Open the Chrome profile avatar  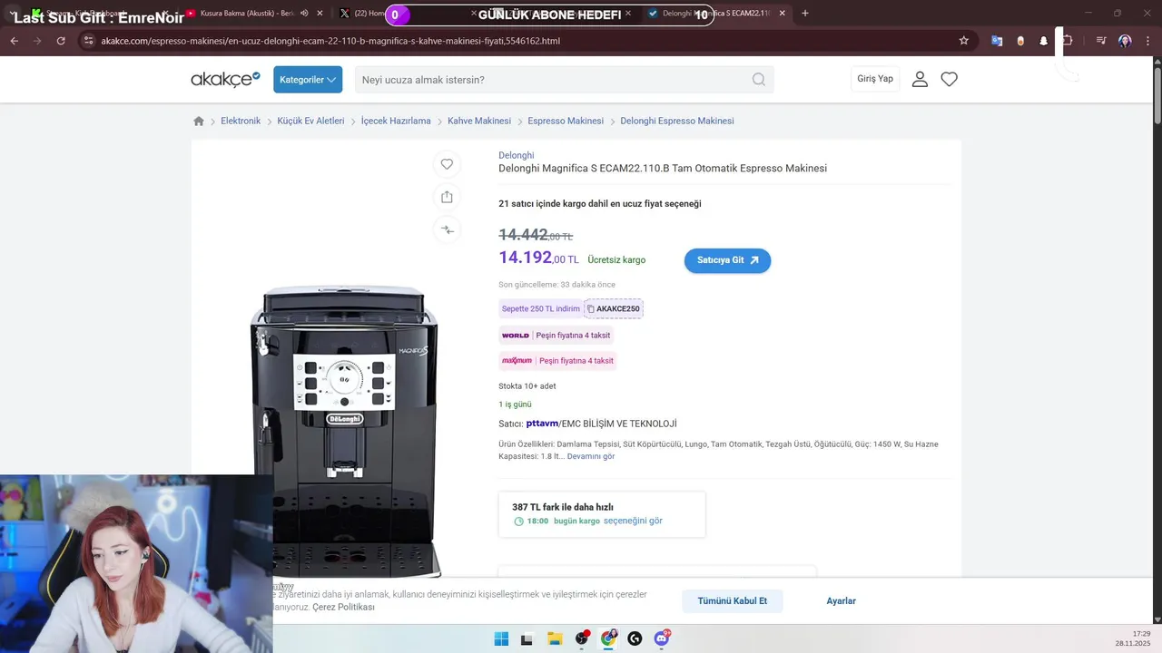tap(1125, 41)
